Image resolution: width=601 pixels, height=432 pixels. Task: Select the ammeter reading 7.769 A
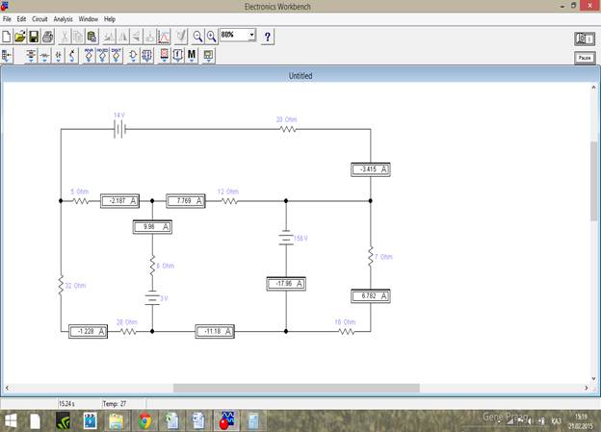pos(186,201)
